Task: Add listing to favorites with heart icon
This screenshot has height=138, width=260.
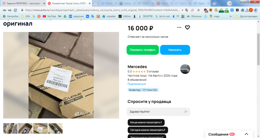Action: point(187,27)
